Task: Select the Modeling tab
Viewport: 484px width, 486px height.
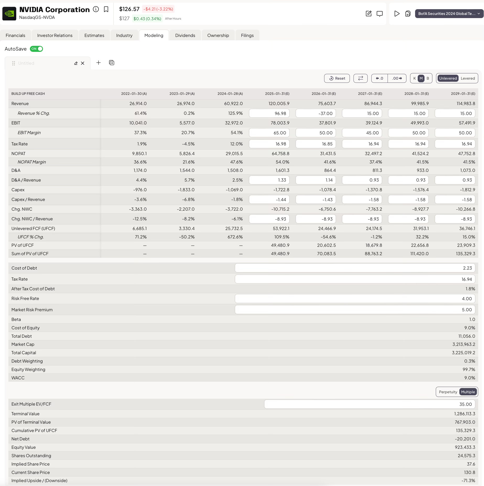Action: 154,35
